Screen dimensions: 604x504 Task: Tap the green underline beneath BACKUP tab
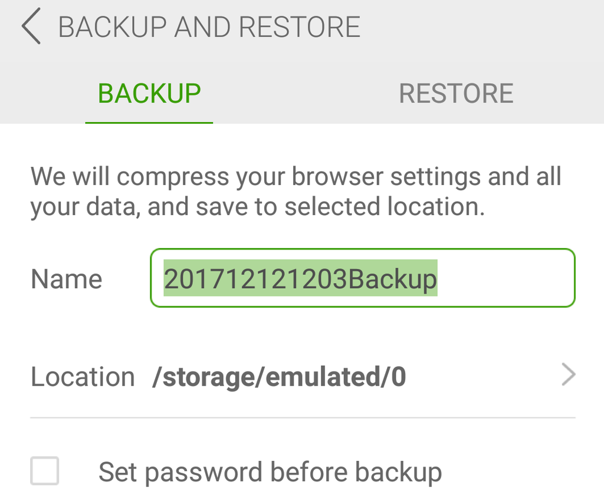149,122
